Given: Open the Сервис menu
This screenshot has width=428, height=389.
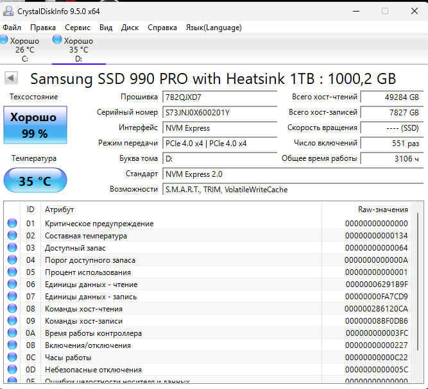Looking at the screenshot, I should 78,28.
